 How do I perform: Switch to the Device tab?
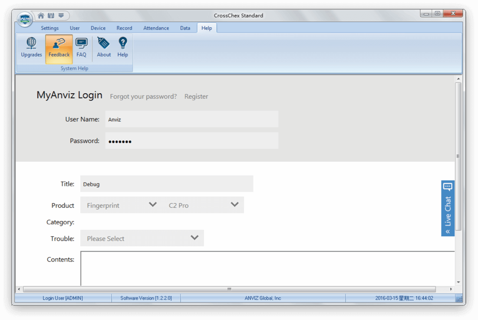[98, 28]
